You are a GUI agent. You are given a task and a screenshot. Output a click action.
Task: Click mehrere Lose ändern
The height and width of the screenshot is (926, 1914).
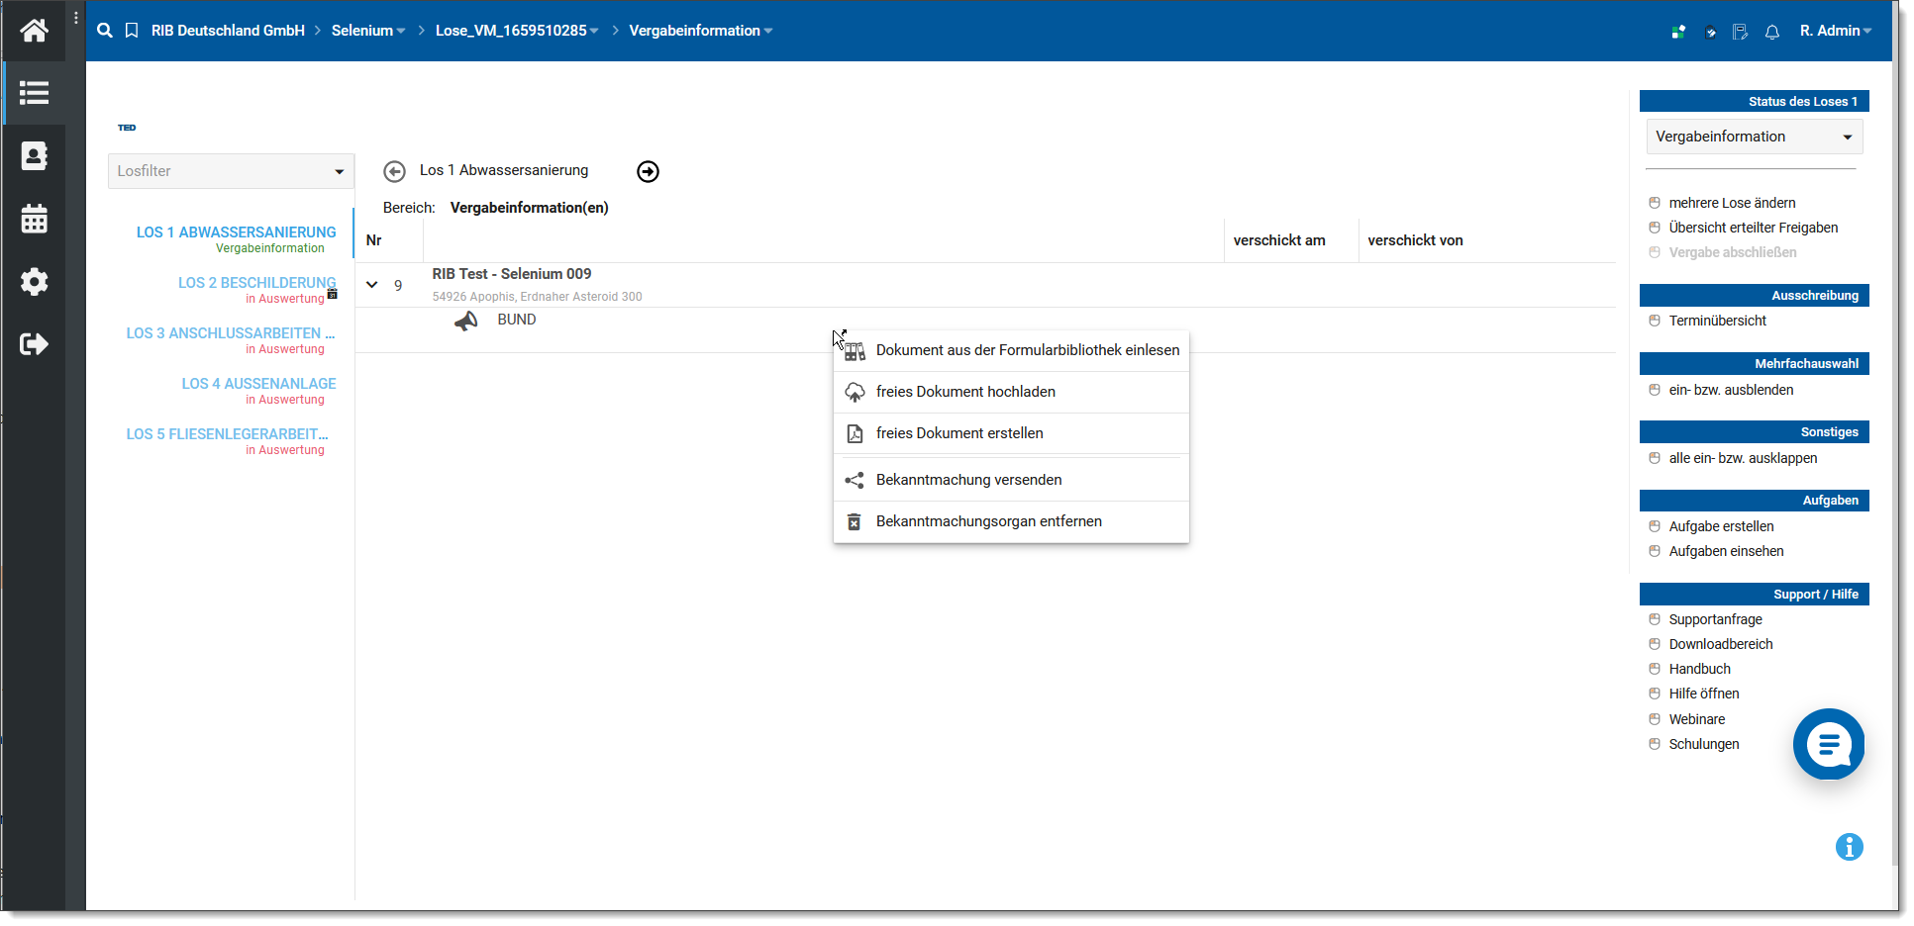(1732, 203)
